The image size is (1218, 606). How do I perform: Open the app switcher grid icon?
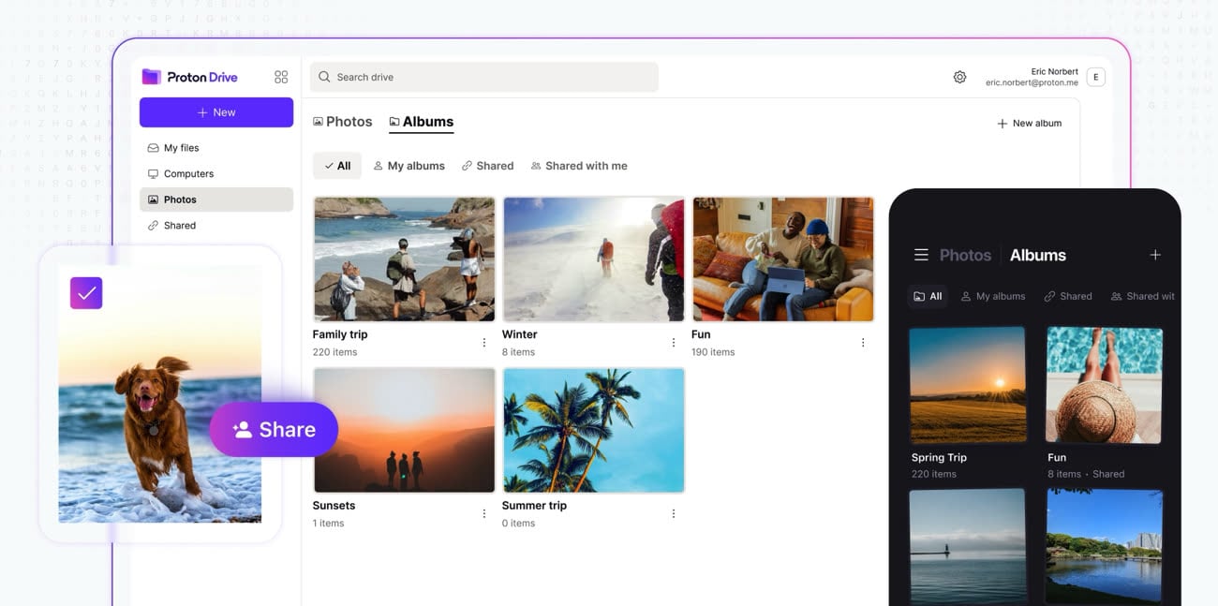(x=281, y=77)
